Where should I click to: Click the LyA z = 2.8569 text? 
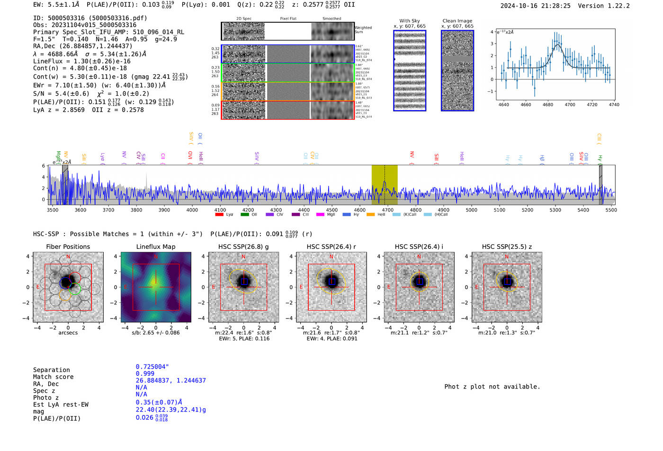[x=59, y=110]
